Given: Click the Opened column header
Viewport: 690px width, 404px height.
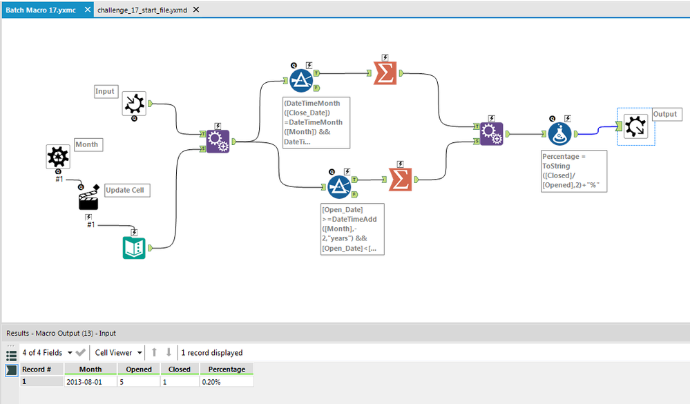Looking at the screenshot, I should pos(139,369).
